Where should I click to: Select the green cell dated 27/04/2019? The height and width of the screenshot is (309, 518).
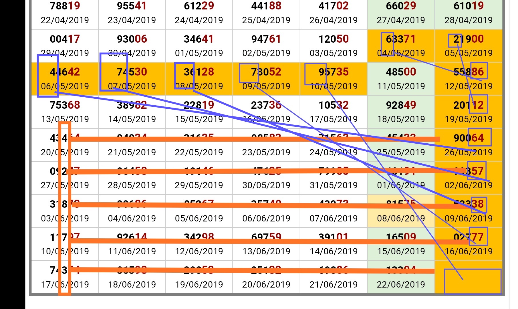coord(401,13)
